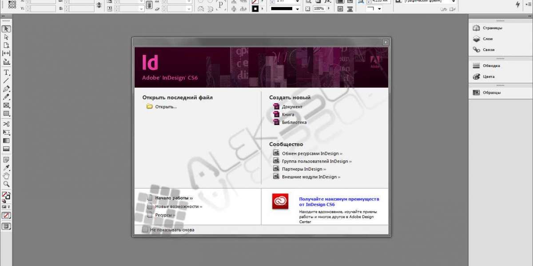Viewport: 533px width, 266px height.
Task: Choose the Scissors tool
Action: 6,124
